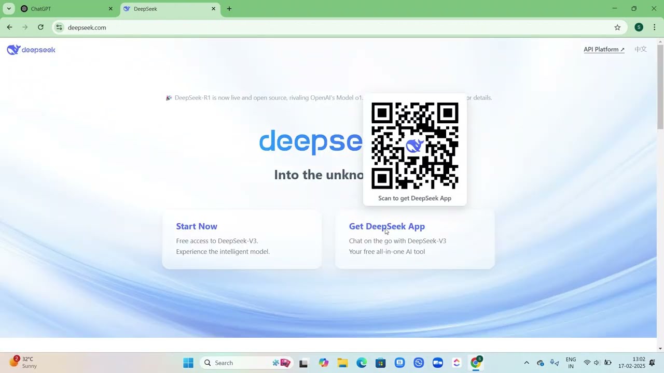Click the Chrome icon in the taskbar
664x373 pixels.
click(x=476, y=363)
